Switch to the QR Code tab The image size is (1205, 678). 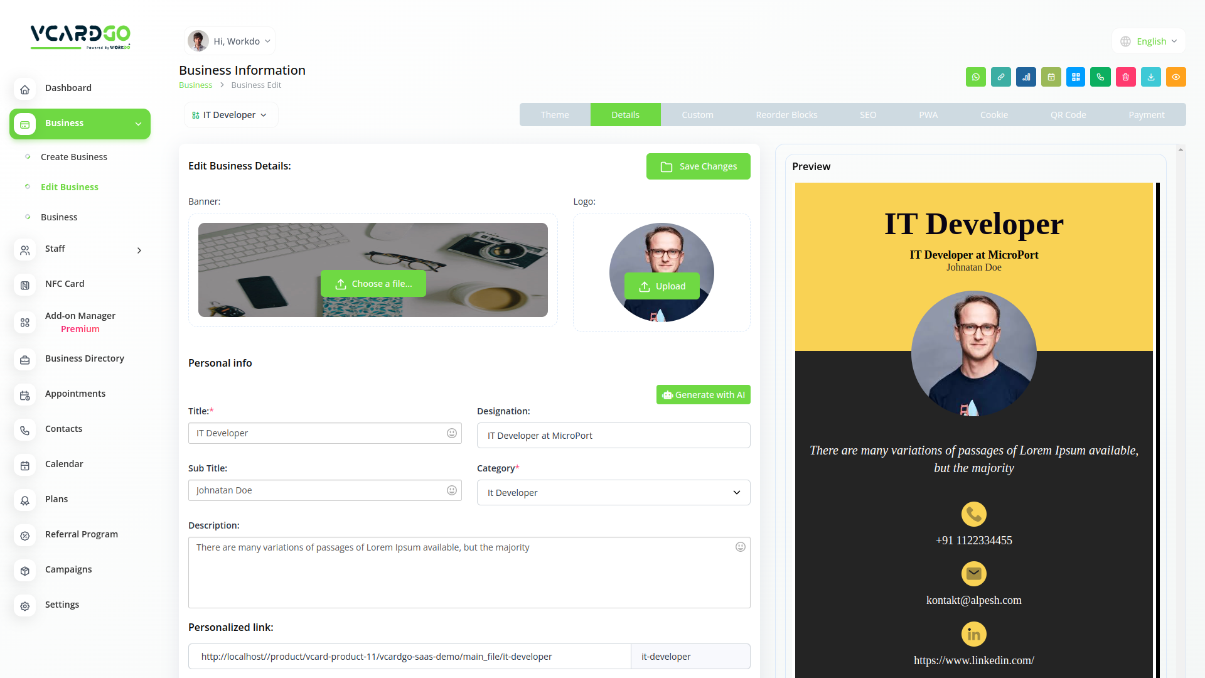(1068, 115)
